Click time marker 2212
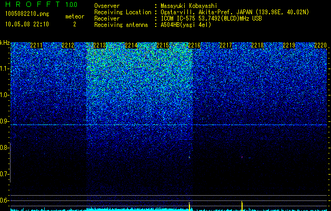This screenshot has height=211, width=331. point(68,45)
